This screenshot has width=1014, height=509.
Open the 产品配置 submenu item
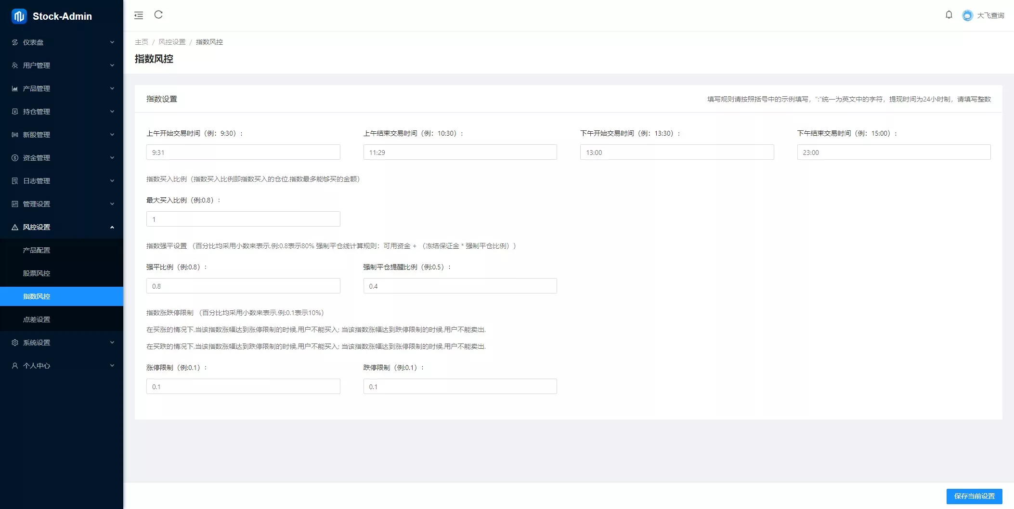coord(36,250)
